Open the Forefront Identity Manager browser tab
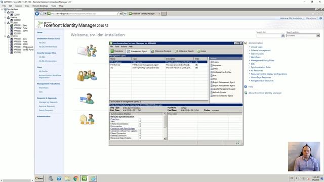The height and width of the screenshot is (182, 324). coord(144,14)
